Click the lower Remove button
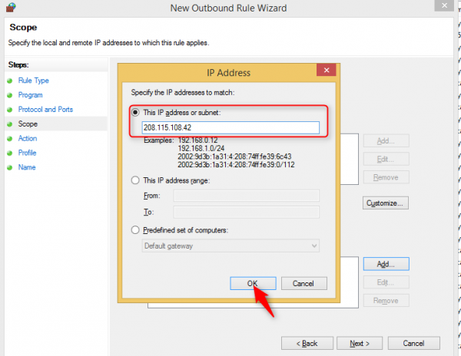 point(386,301)
